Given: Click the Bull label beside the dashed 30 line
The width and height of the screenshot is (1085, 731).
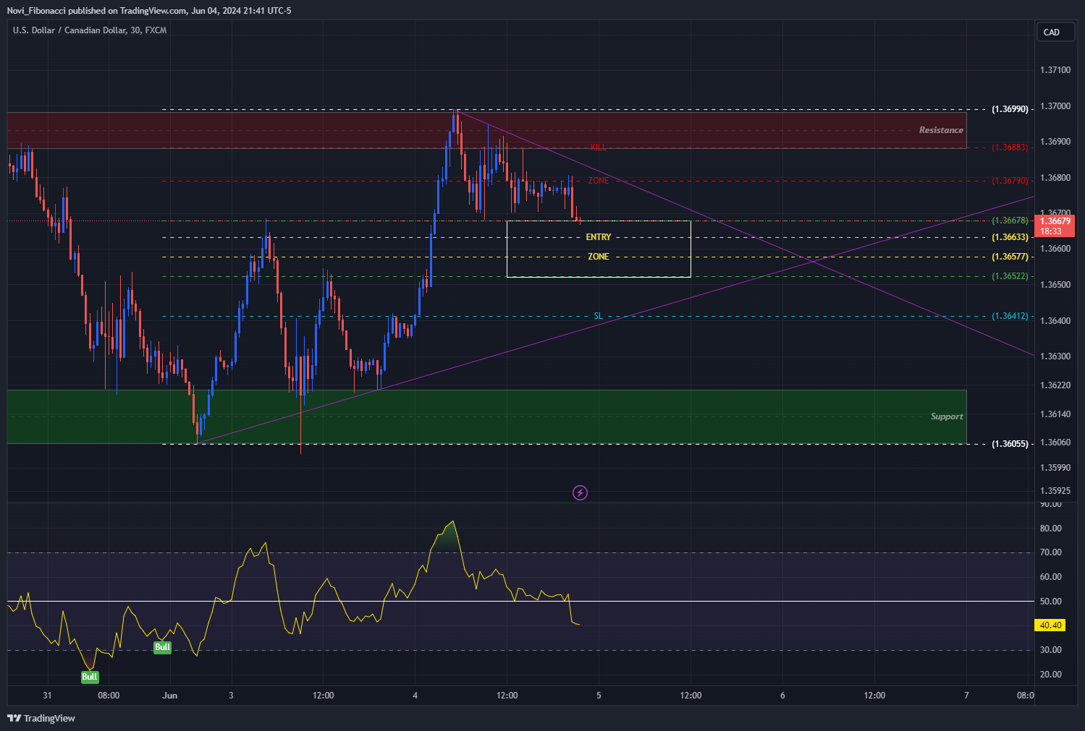Looking at the screenshot, I should [x=163, y=647].
